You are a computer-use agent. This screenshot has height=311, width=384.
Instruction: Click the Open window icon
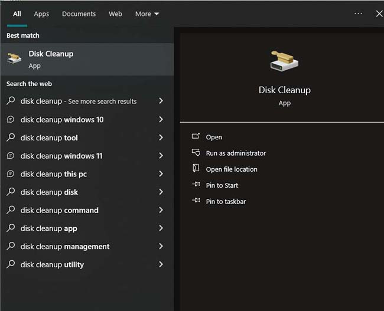[196, 136]
